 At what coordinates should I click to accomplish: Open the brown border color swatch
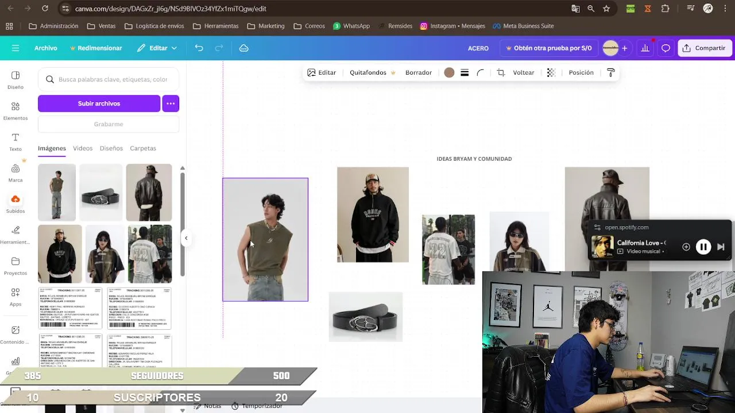(x=449, y=73)
